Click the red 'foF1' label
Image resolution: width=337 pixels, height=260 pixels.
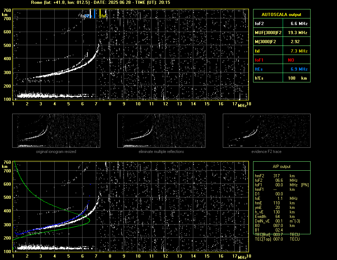tap(259, 60)
